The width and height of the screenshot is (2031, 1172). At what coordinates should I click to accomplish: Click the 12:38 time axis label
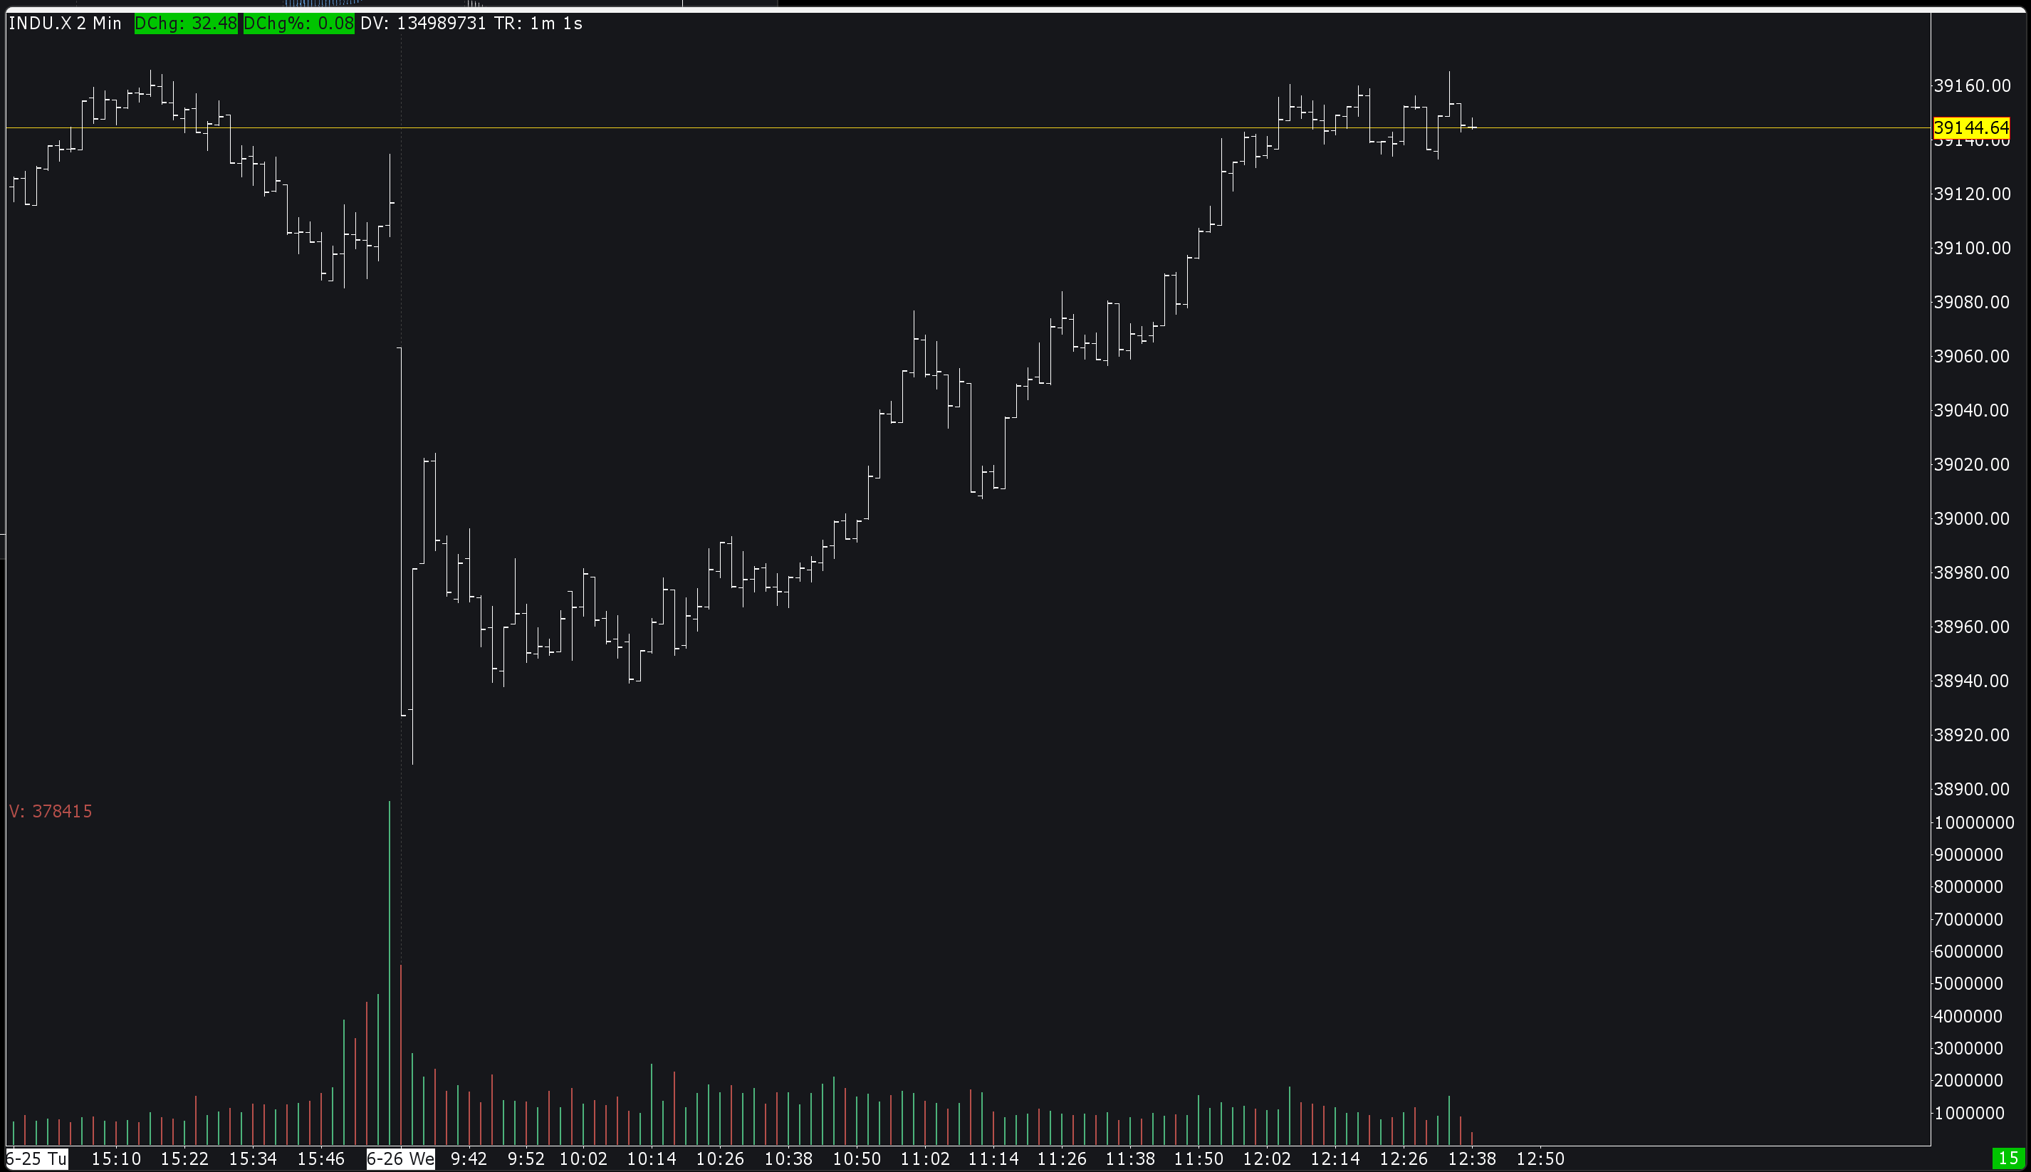[1471, 1159]
